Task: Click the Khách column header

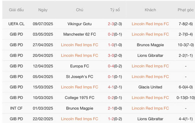Action: tap(150, 10)
